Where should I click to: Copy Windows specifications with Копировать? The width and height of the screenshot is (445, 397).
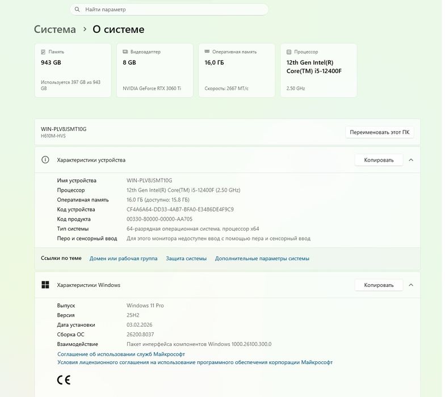(379, 285)
